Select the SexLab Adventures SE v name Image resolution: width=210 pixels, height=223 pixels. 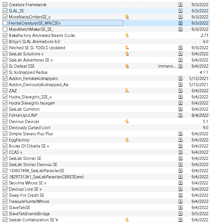[x=31, y=60]
